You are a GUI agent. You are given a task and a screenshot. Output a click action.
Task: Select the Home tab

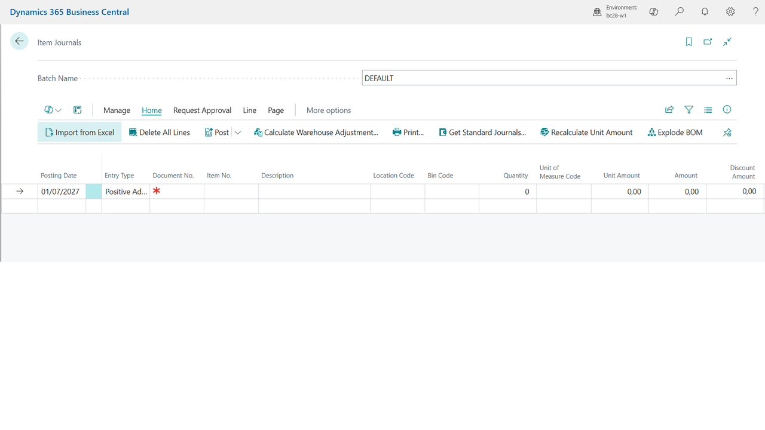pyautogui.click(x=152, y=110)
